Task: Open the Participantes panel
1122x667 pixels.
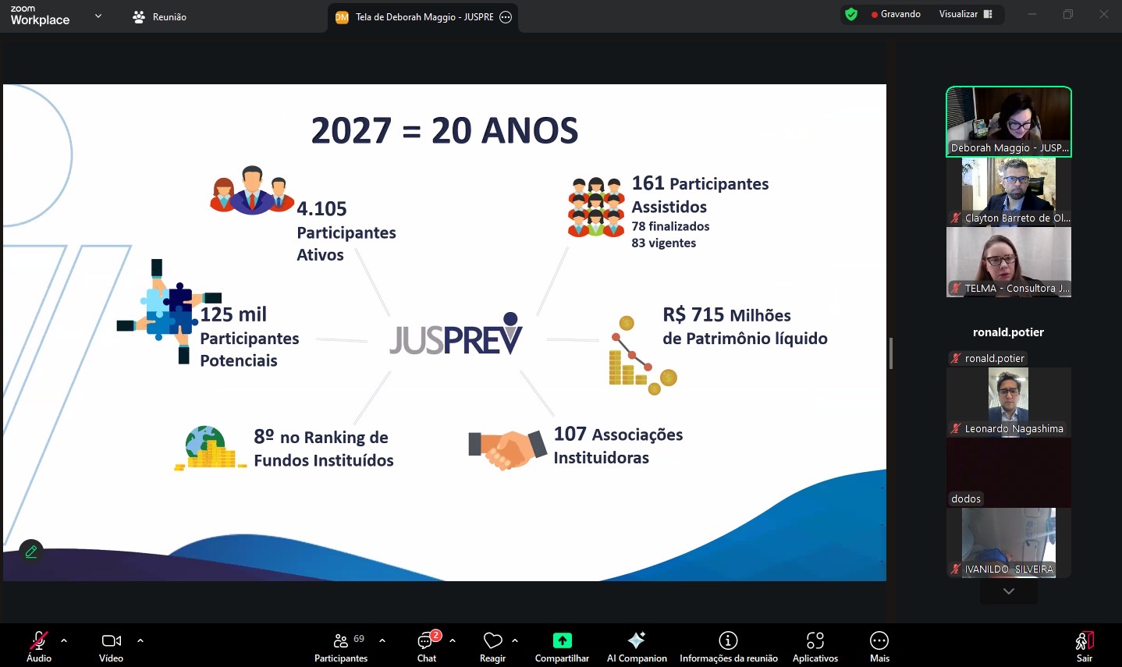Action: pos(341,646)
